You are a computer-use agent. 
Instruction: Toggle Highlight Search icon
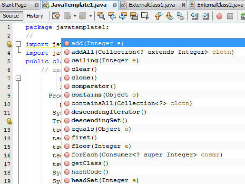click(134, 16)
